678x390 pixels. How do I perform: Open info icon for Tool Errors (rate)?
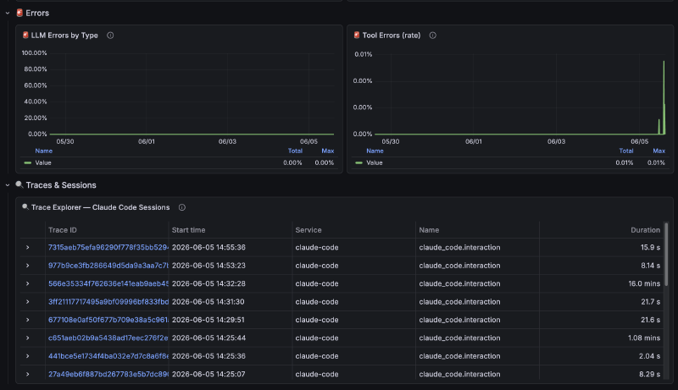[432, 36]
